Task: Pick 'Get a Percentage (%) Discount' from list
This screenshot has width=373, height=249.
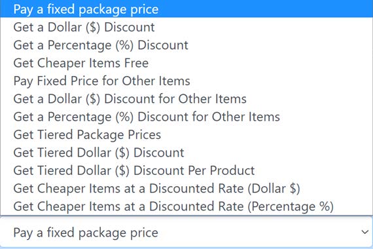Action: coord(186,45)
